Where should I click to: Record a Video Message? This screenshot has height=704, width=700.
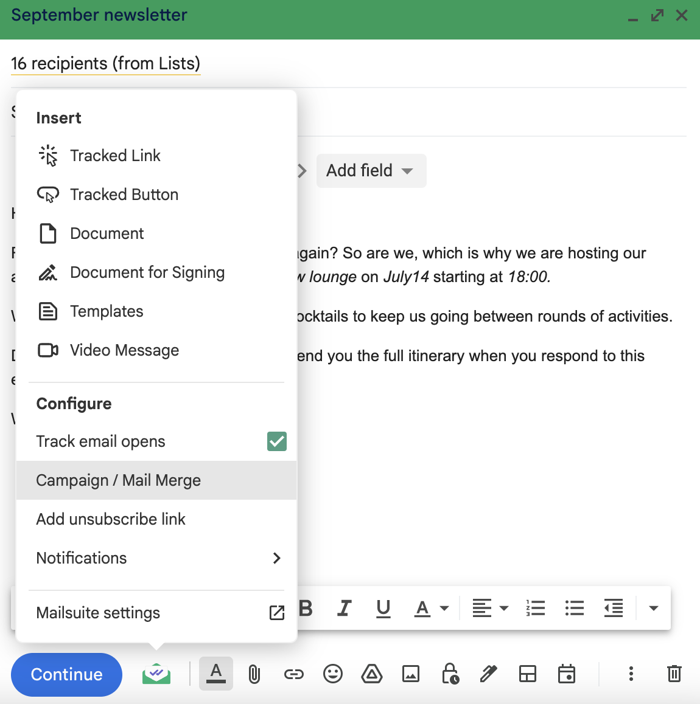click(124, 350)
